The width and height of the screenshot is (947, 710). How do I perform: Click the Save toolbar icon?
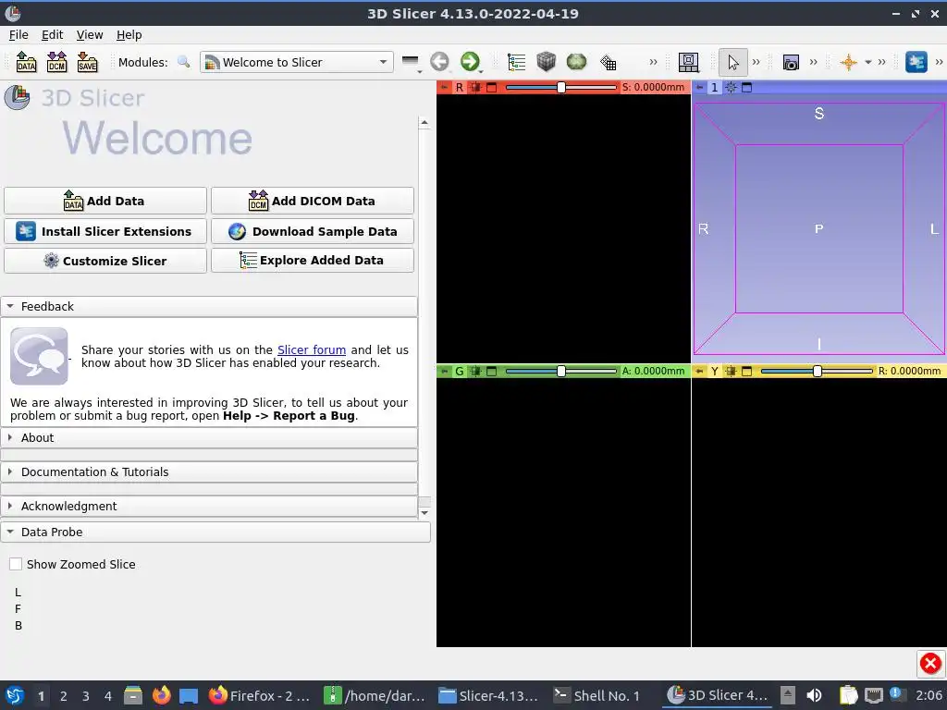(88, 62)
